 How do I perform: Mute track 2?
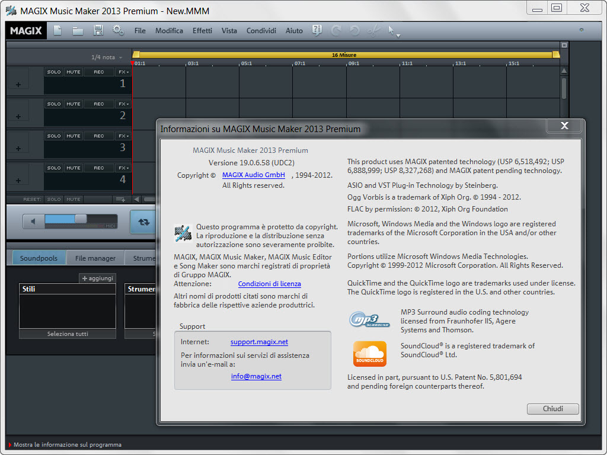pos(73,104)
